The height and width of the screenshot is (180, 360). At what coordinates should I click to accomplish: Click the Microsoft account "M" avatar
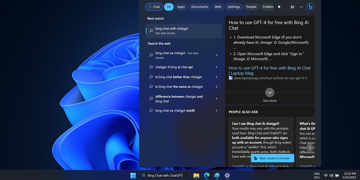coord(292,7)
